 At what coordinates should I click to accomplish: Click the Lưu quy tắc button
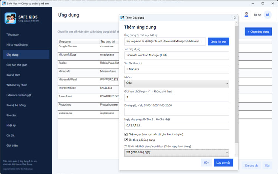coord(223,163)
